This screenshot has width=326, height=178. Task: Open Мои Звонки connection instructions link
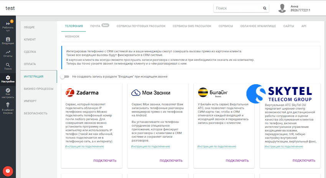[x=150, y=147]
